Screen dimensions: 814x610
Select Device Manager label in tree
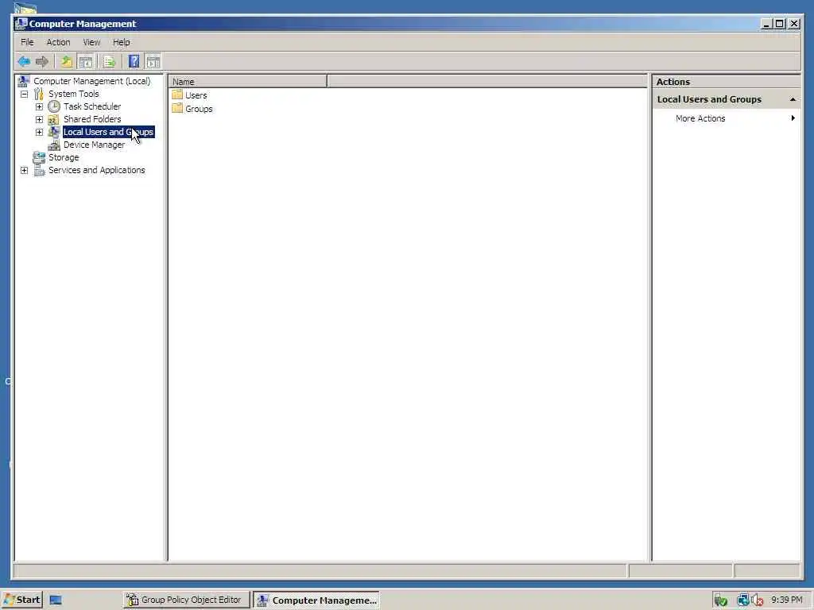point(94,145)
